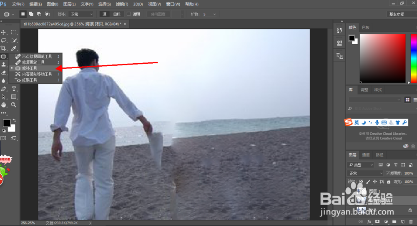Change screen mode icon in toolbar
Viewport: 417px width, 226px height.
pyautogui.click(x=13, y=138)
